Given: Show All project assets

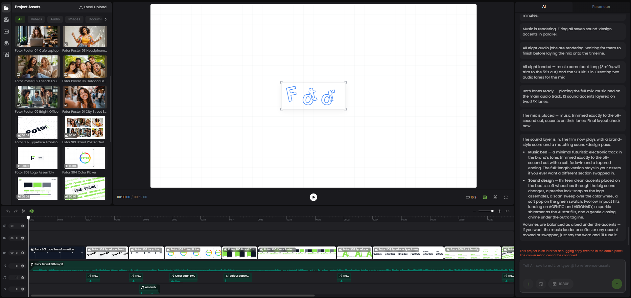Looking at the screenshot, I should coord(20,19).
